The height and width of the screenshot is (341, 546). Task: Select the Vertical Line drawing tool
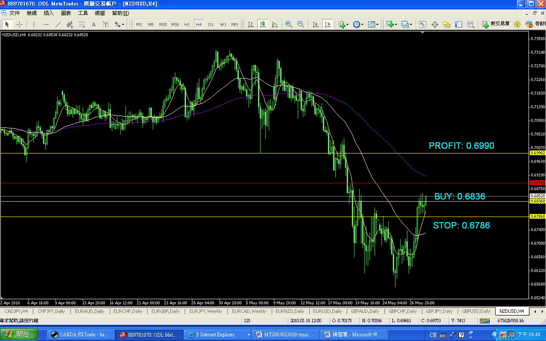[34, 24]
